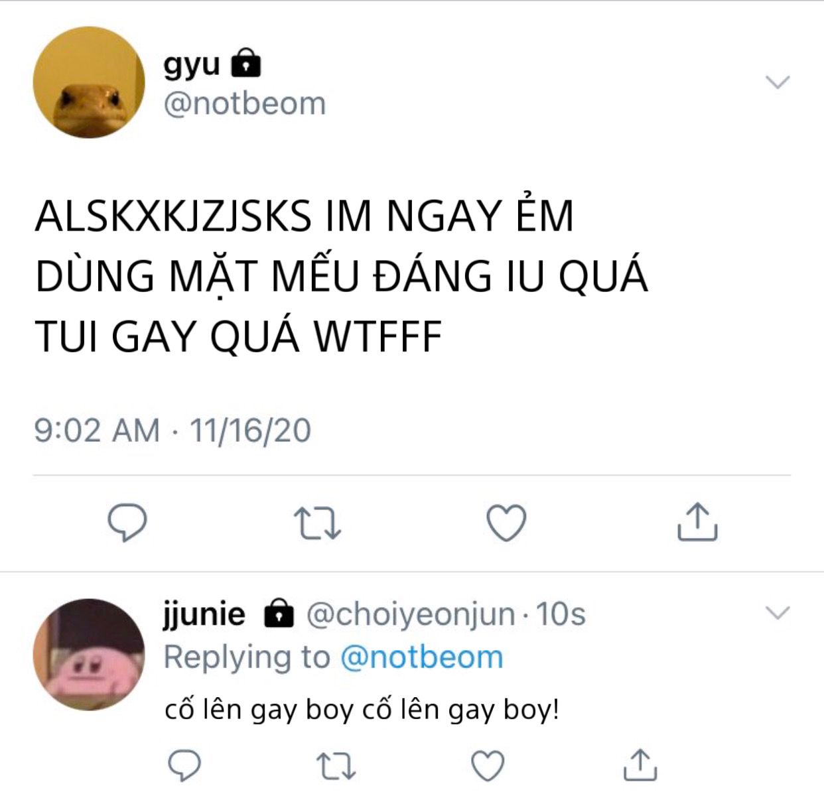This screenshot has width=824, height=800.
Task: Retweet jjunie's reply tweet
Action: (x=336, y=766)
